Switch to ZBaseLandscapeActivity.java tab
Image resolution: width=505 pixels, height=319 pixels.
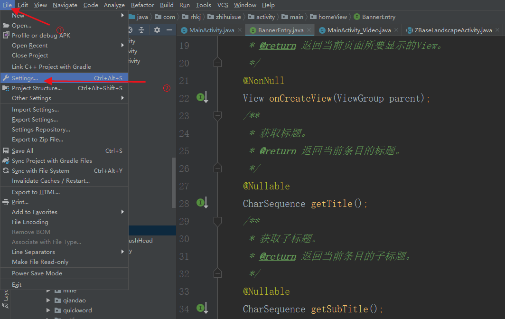pos(453,30)
